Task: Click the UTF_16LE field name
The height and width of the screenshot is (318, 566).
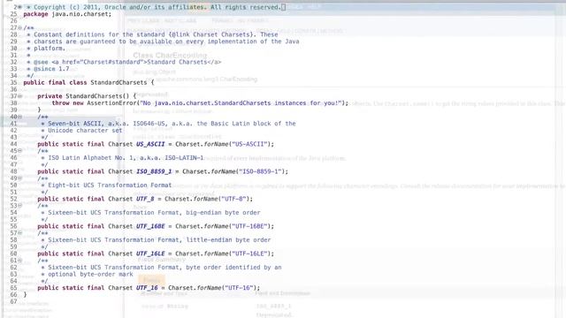Action: (x=150, y=254)
